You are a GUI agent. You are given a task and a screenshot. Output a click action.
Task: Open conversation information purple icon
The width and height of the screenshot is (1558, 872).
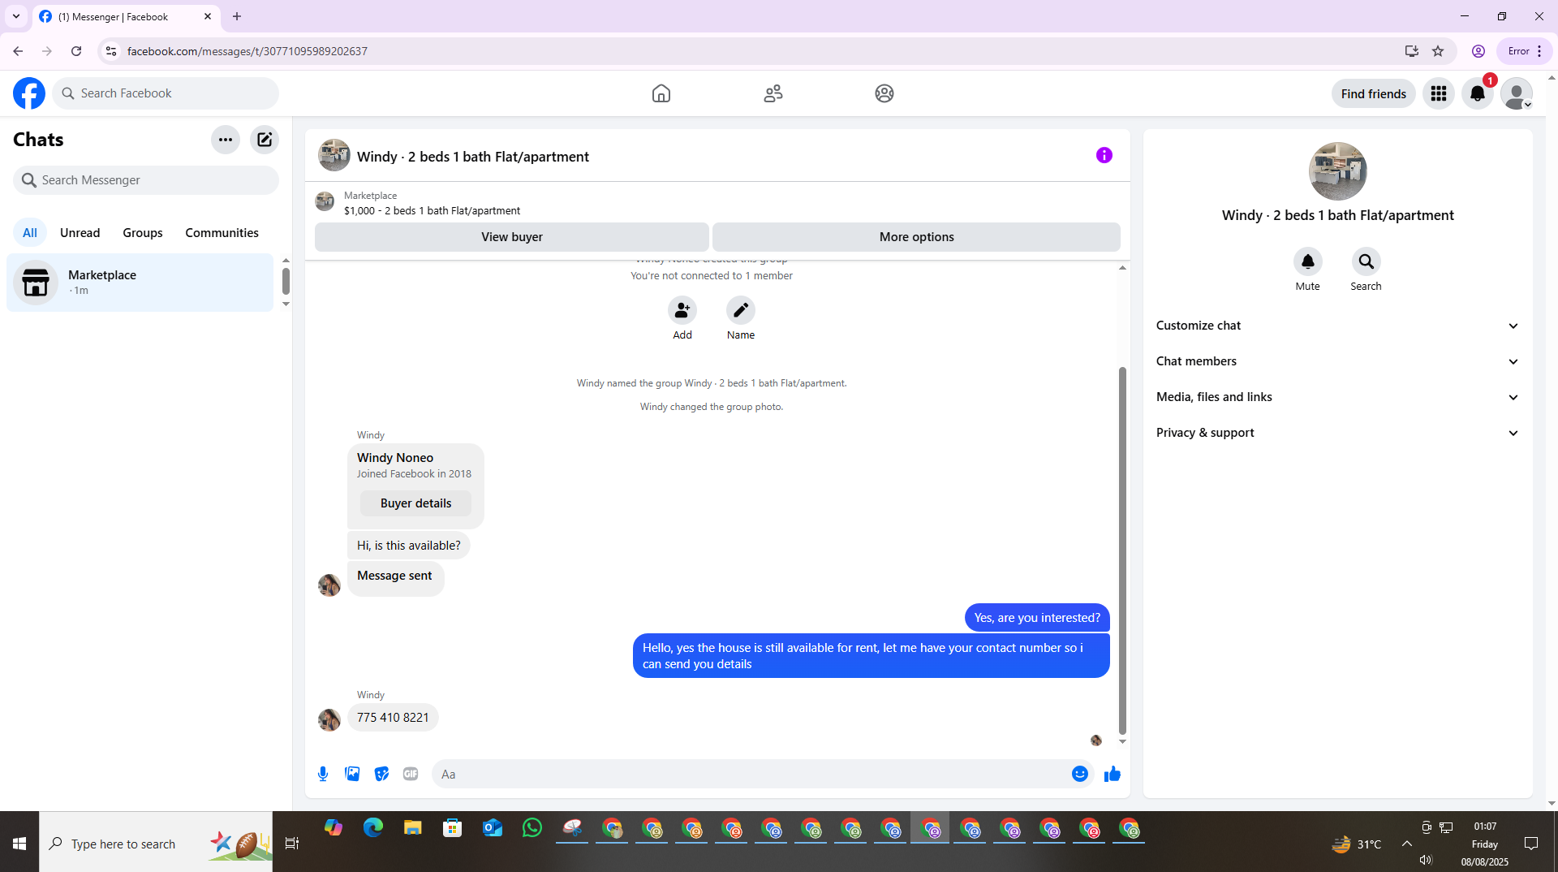[x=1104, y=155]
